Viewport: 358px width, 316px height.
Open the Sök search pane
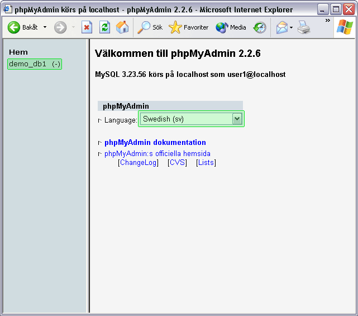click(150, 27)
